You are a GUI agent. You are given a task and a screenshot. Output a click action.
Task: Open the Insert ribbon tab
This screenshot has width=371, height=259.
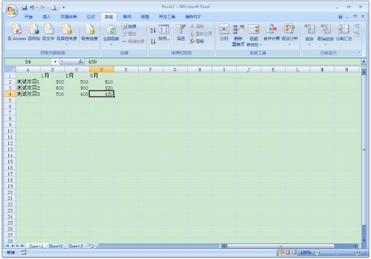pyautogui.click(x=46, y=17)
